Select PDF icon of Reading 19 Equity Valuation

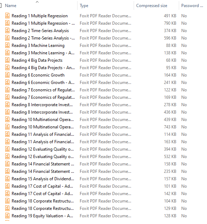click(7, 216)
